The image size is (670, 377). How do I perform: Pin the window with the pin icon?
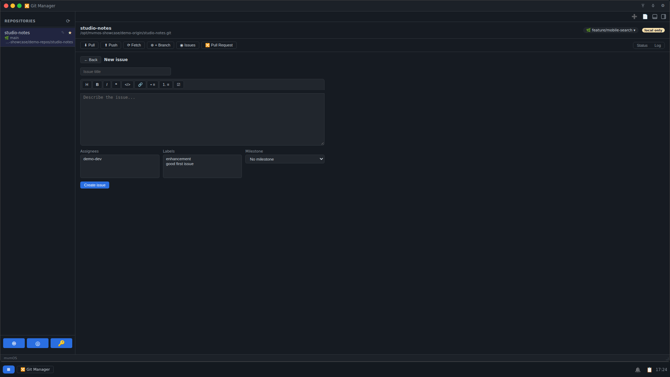click(x=653, y=6)
